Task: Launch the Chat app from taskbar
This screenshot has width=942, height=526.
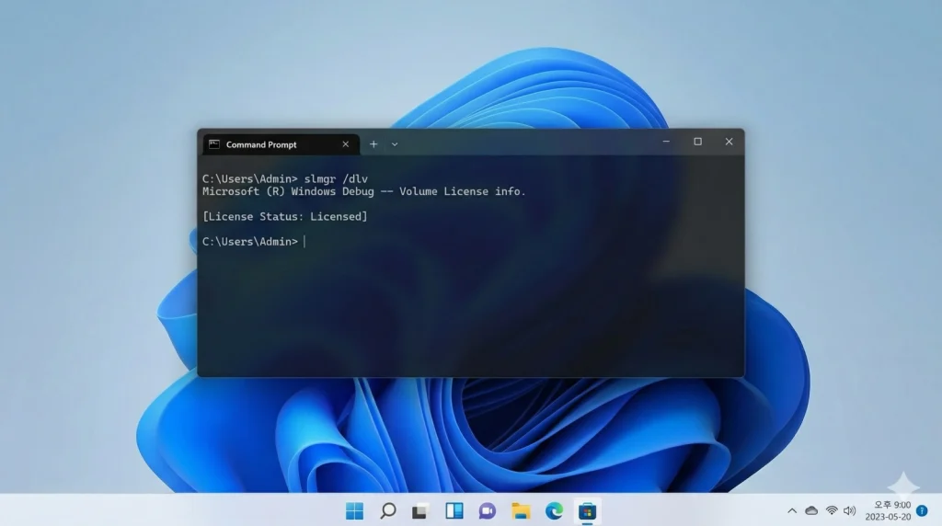Action: [487, 510]
